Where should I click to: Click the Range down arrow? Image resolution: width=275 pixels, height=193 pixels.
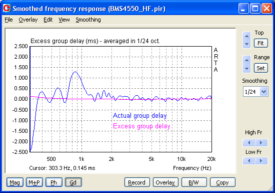(247, 68)
